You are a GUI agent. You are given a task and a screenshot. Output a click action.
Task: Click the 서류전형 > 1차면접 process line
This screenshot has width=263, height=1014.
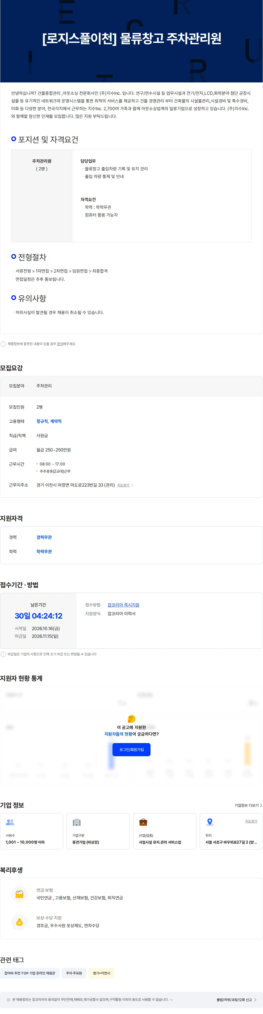point(61,271)
